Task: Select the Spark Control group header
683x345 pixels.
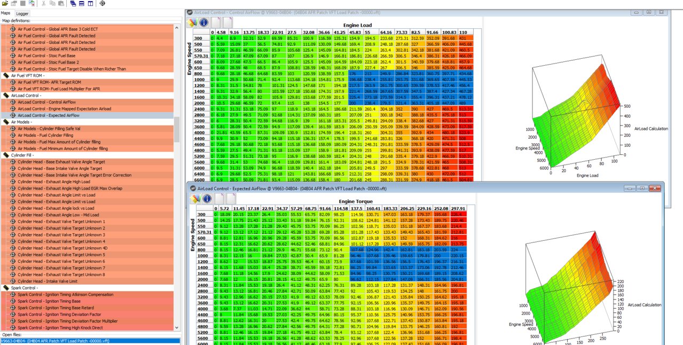Action: (x=87, y=288)
